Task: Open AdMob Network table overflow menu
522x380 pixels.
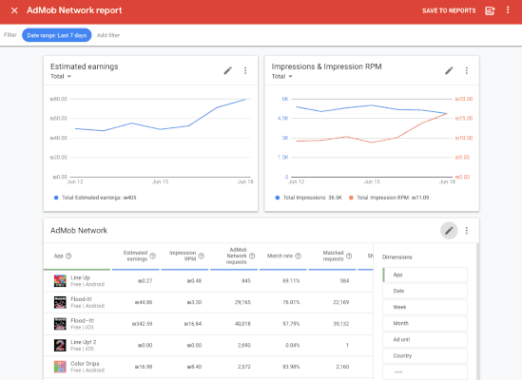Action: click(467, 231)
